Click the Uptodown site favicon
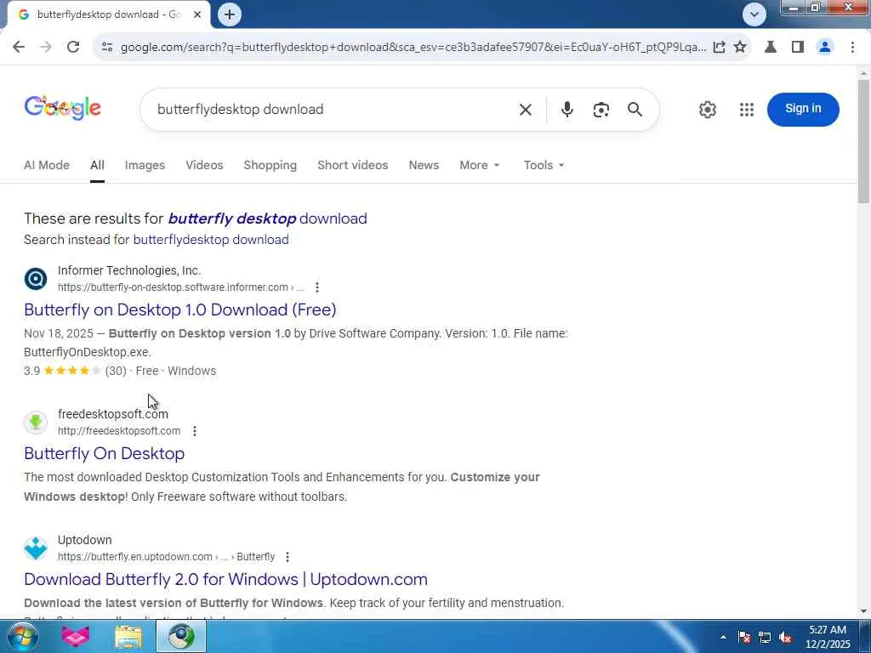 36,548
